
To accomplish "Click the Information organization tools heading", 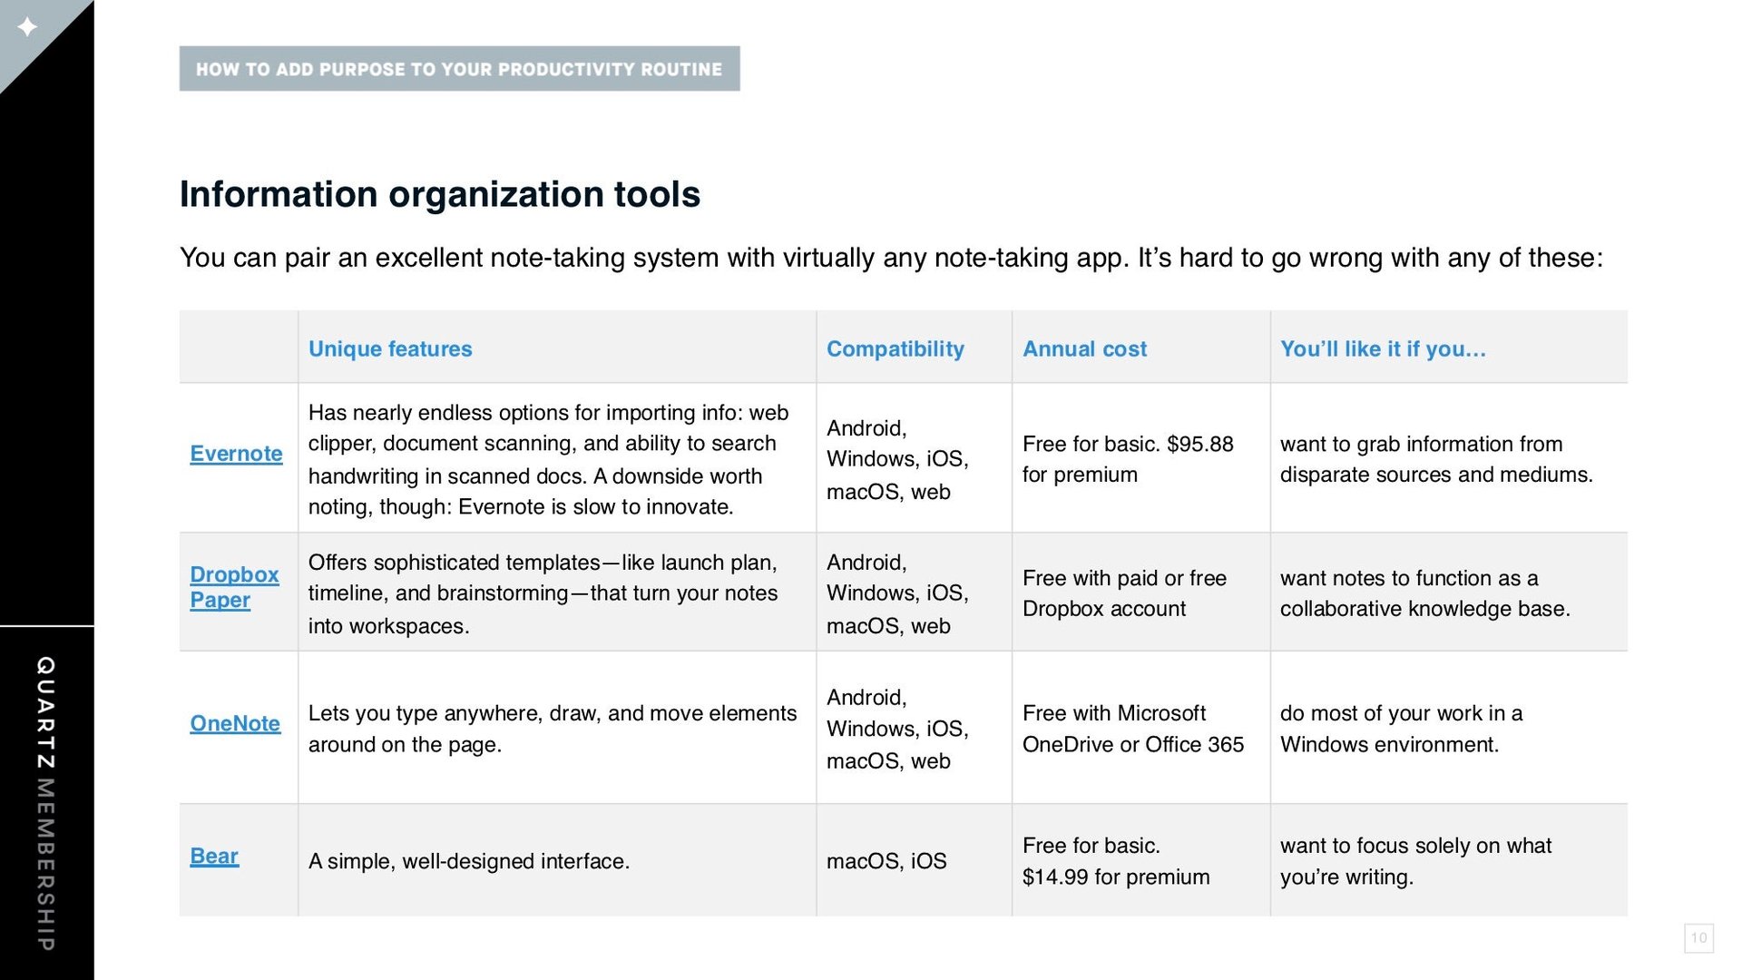I will click(440, 194).
